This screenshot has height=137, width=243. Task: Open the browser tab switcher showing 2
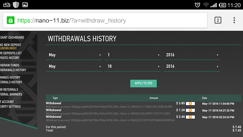(x=218, y=20)
